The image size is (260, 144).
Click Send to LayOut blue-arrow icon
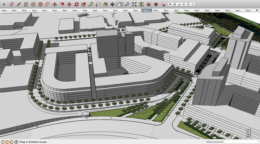pyautogui.click(x=163, y=4)
